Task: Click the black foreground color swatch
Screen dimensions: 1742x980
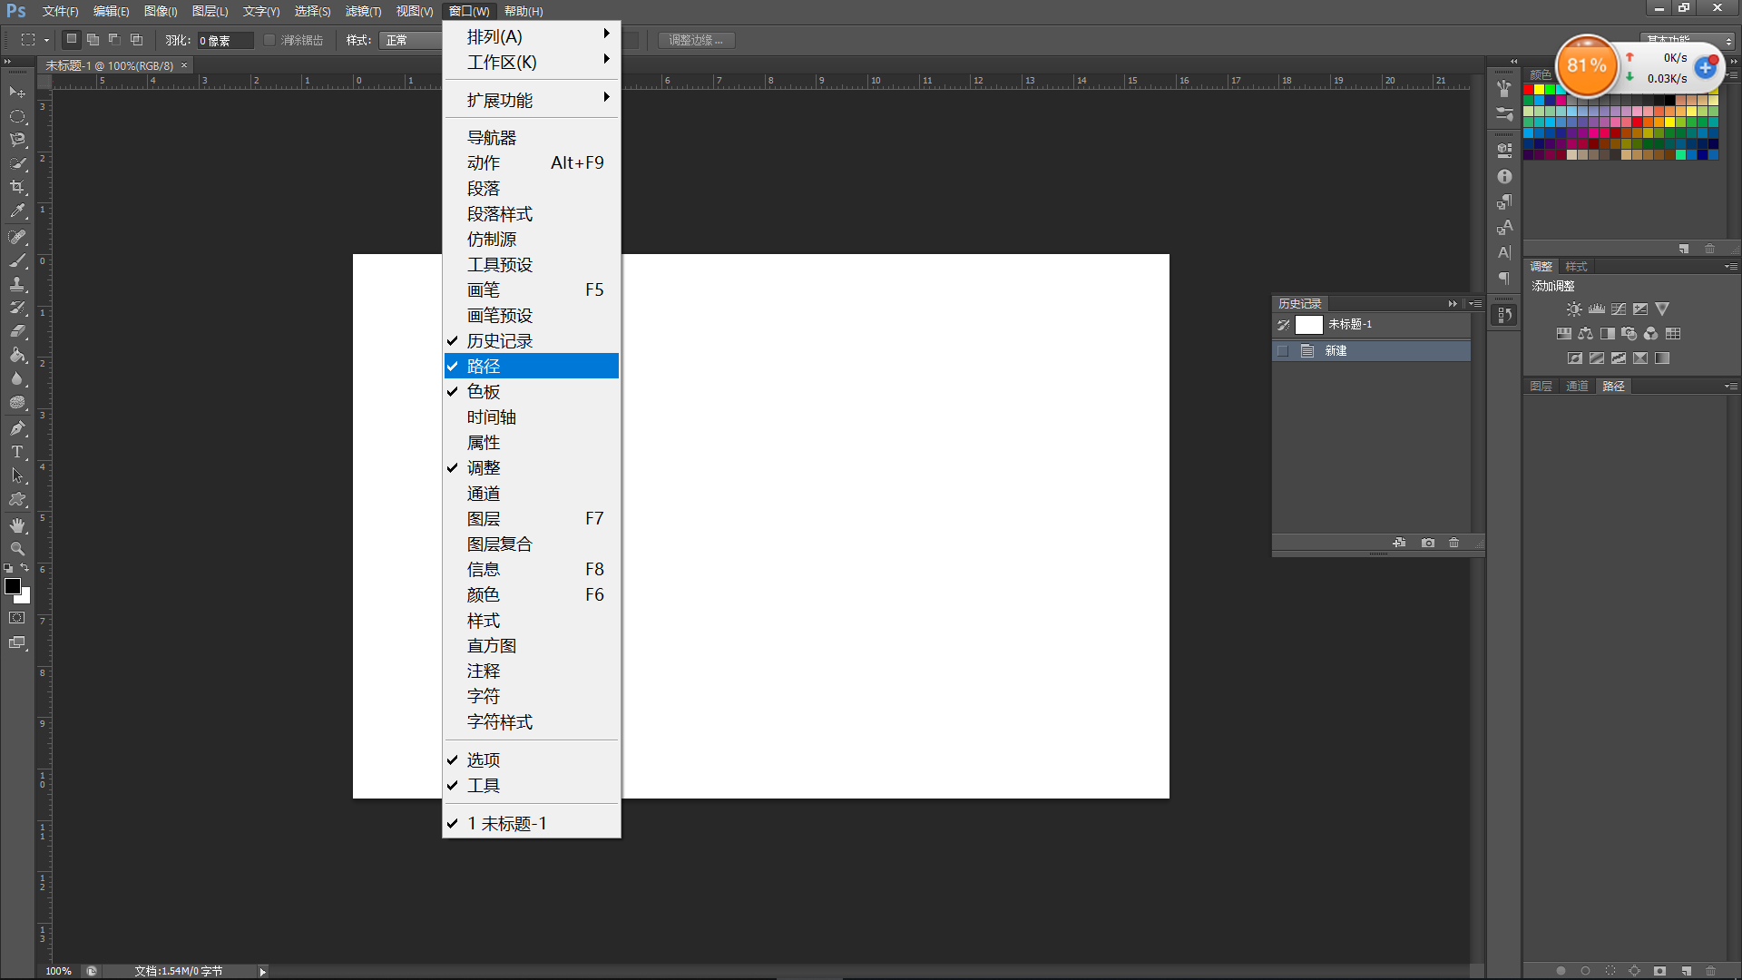Action: click(x=13, y=587)
